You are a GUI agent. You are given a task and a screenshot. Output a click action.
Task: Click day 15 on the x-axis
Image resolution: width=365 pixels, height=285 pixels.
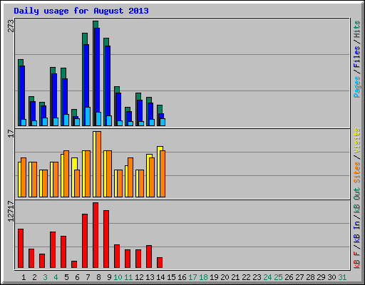(171, 277)
